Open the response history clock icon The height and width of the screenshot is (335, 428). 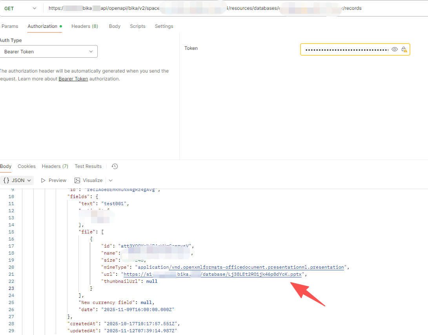115,166
